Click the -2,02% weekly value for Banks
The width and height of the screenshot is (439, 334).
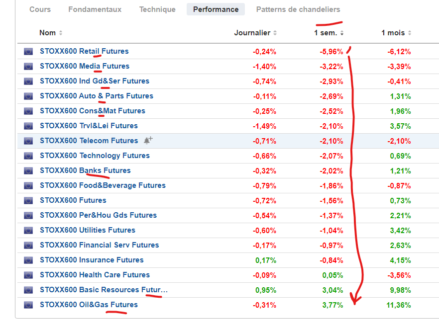pyautogui.click(x=331, y=171)
